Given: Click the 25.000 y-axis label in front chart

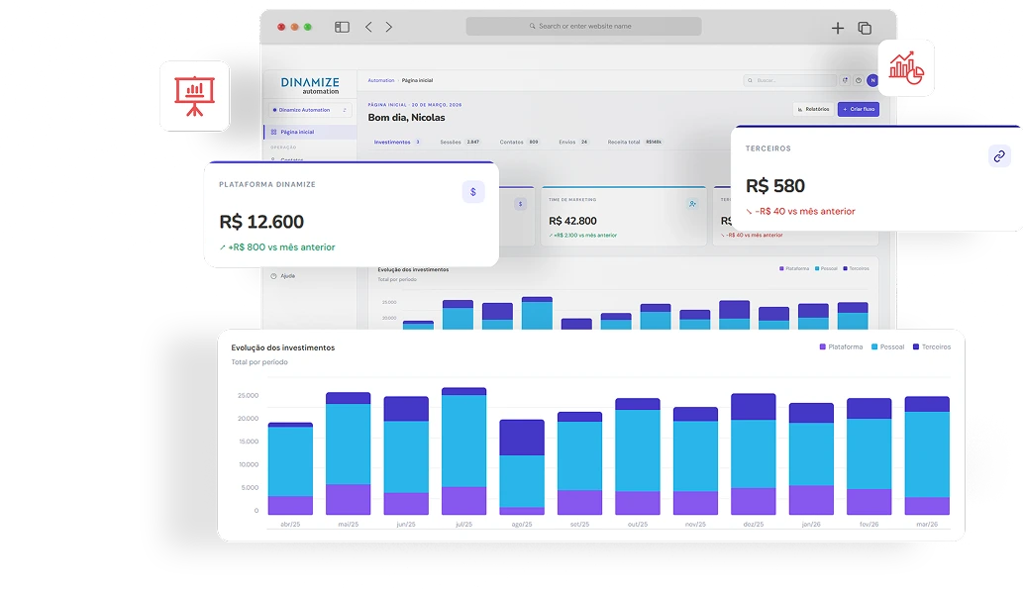Looking at the screenshot, I should (248, 396).
